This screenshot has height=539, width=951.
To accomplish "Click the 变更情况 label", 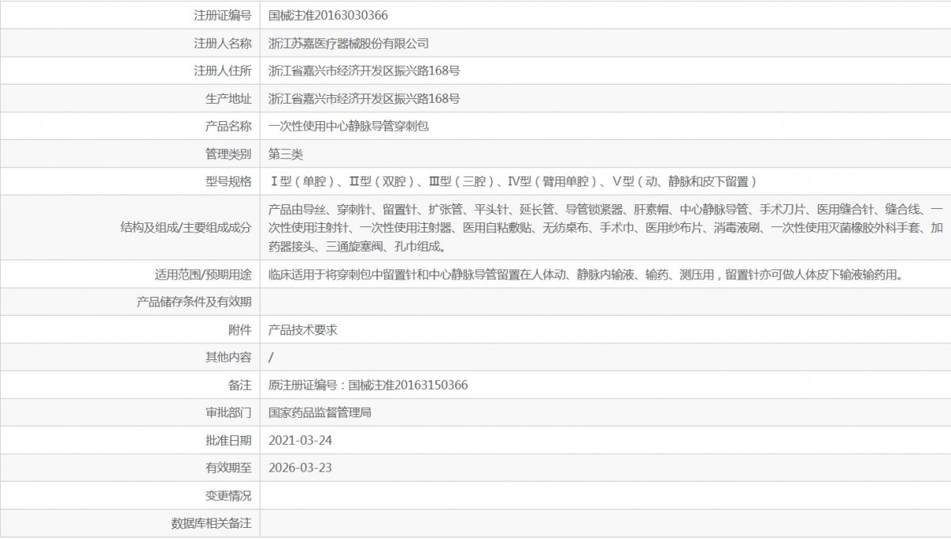I will tap(228, 496).
